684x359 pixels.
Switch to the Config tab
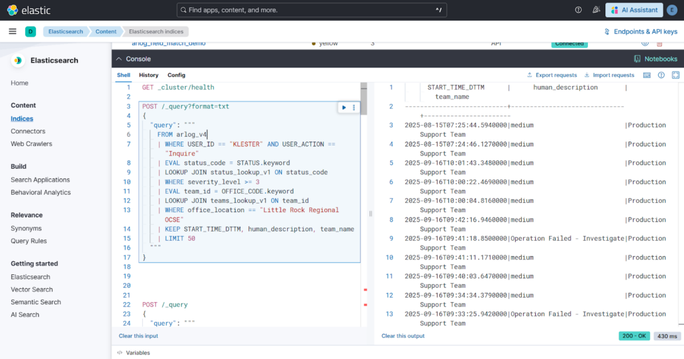click(x=176, y=75)
